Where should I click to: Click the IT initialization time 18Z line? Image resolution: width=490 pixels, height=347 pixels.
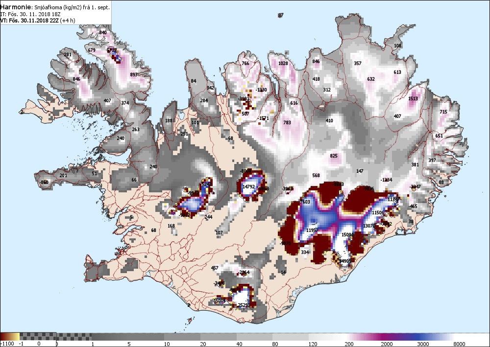pos(30,14)
